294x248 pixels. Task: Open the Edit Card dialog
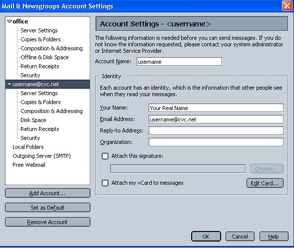(x=265, y=183)
